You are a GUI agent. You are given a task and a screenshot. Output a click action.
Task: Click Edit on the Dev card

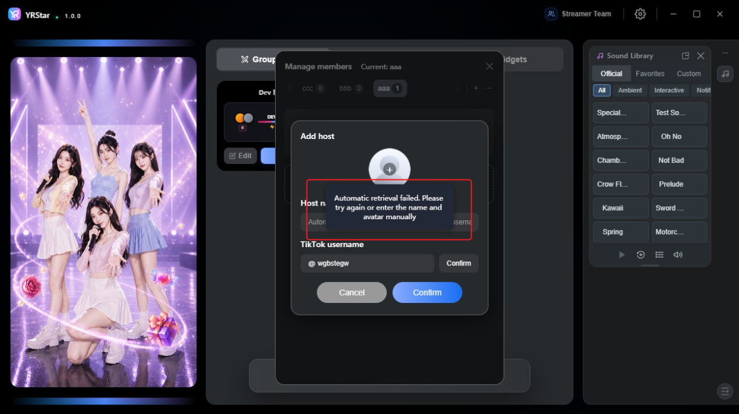(x=241, y=156)
